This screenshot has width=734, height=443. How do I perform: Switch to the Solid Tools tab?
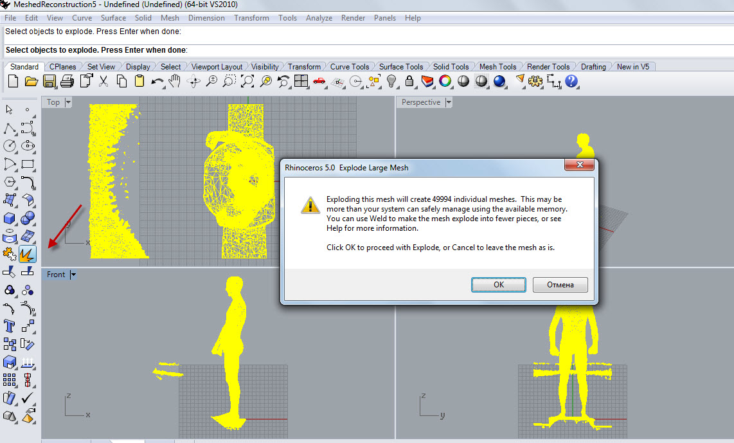tap(451, 66)
